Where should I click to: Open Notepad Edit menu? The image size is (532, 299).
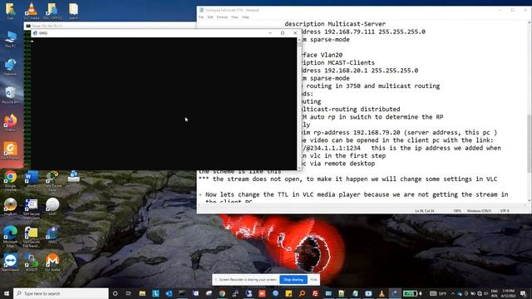point(210,17)
